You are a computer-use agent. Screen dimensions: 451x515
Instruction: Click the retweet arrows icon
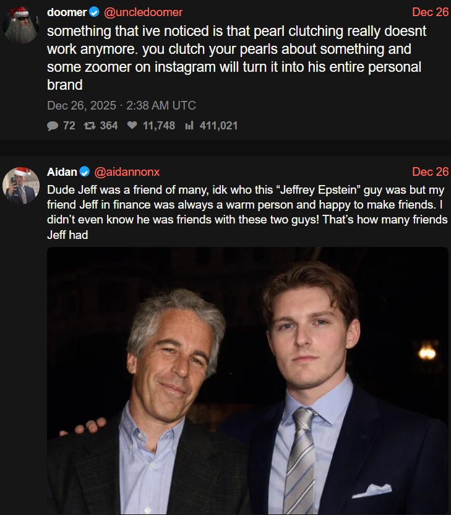click(x=88, y=126)
